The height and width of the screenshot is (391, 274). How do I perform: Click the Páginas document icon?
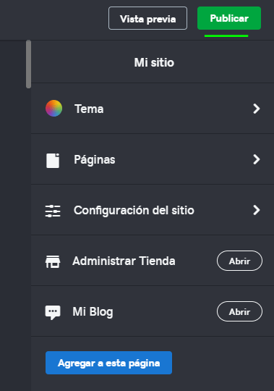pyautogui.click(x=53, y=161)
